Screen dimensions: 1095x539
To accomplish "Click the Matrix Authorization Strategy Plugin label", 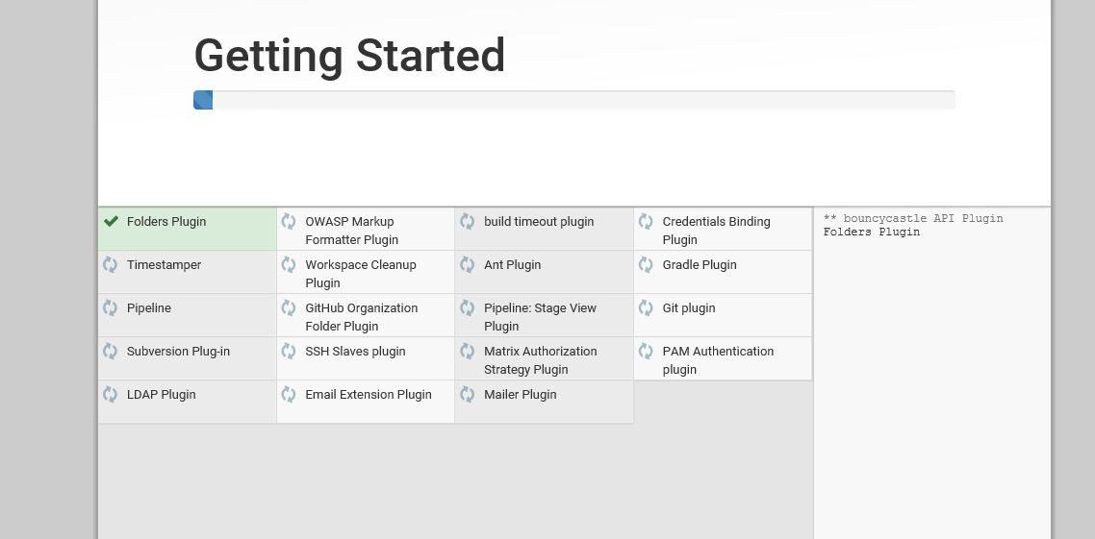I will pos(540,360).
